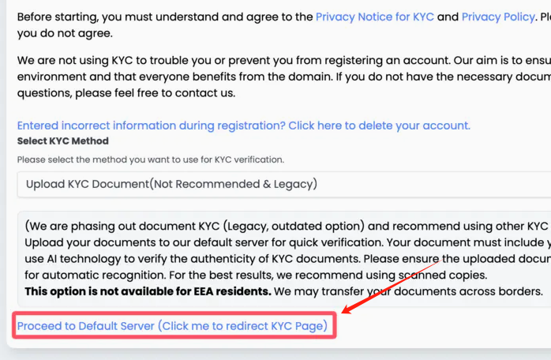This screenshot has height=360, width=551.
Task: Click the Select KYC Method heading
Action: click(55, 141)
